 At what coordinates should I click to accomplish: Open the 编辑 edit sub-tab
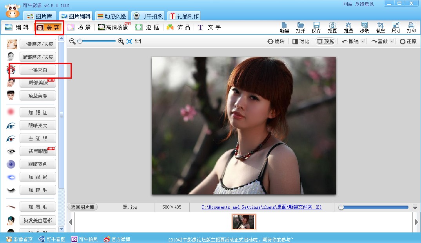point(17,27)
